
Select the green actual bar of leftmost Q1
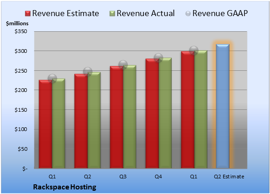click(59, 124)
